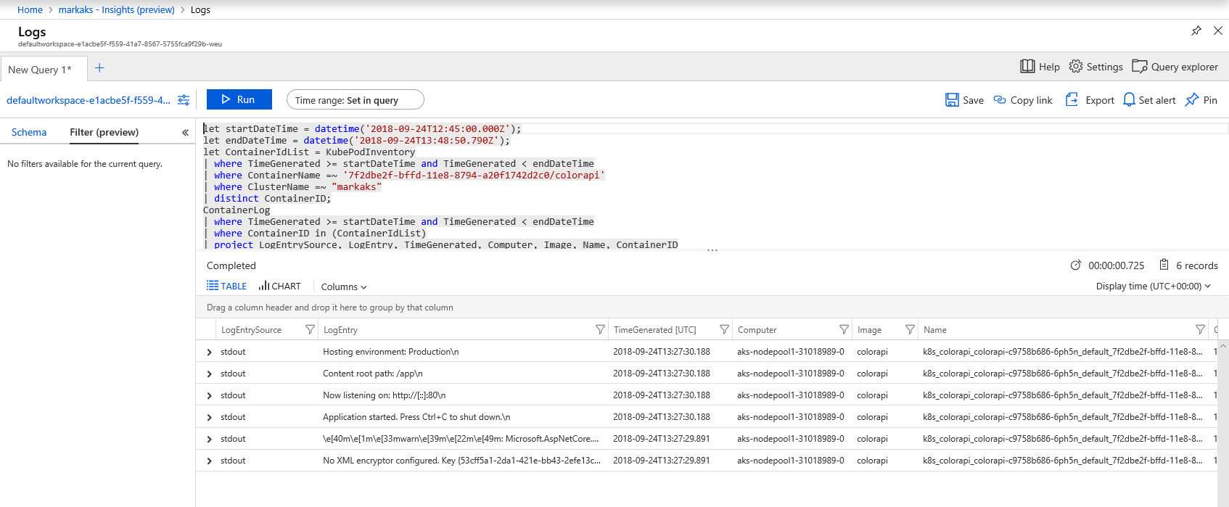Open defaultworkspace scope link
Image resolution: width=1229 pixels, height=507 pixels.
coord(89,100)
